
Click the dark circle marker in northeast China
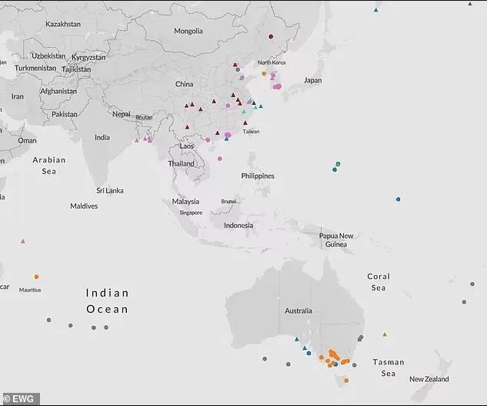coord(271,36)
